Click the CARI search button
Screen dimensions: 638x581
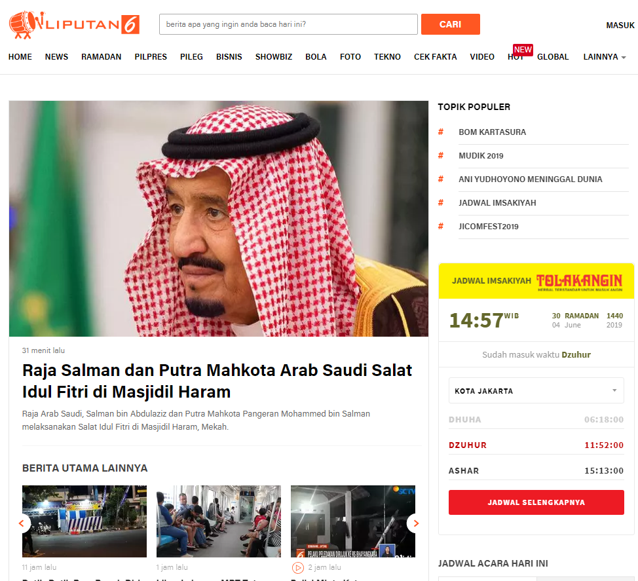(x=451, y=24)
